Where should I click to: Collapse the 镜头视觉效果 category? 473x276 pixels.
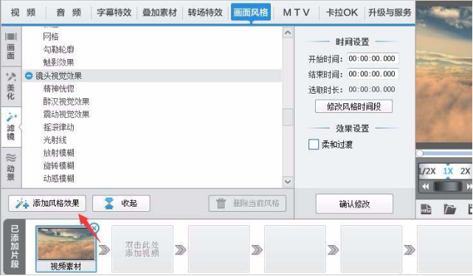(29, 76)
